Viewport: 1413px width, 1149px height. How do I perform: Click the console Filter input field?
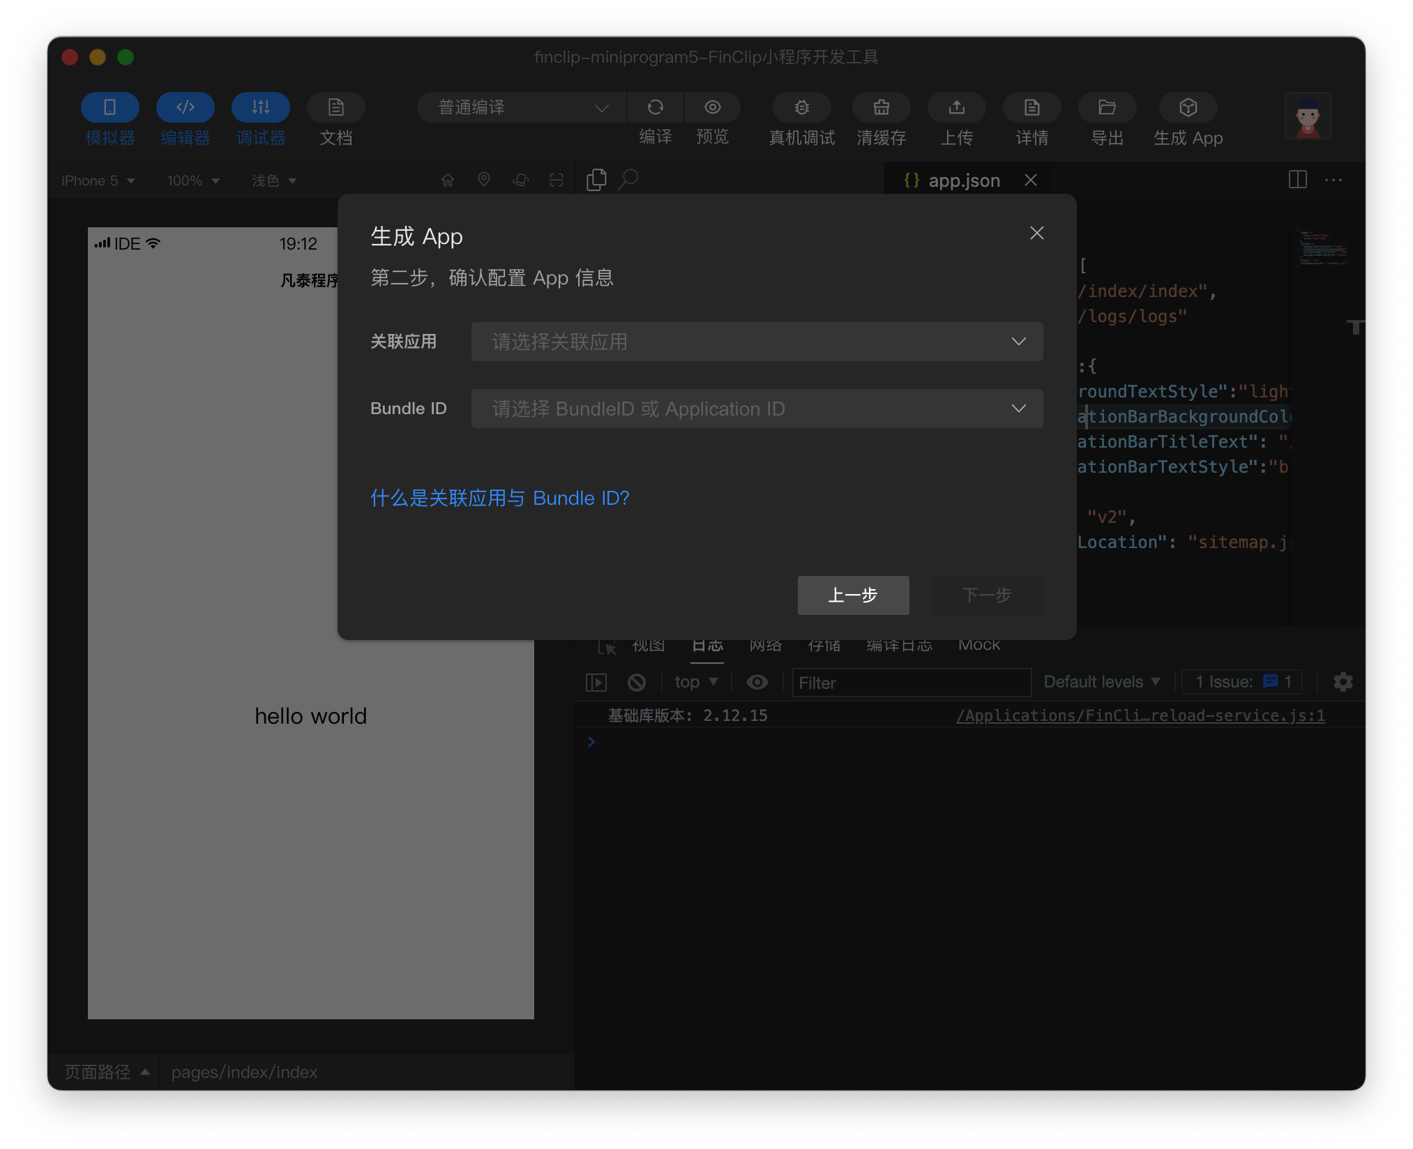click(x=911, y=683)
